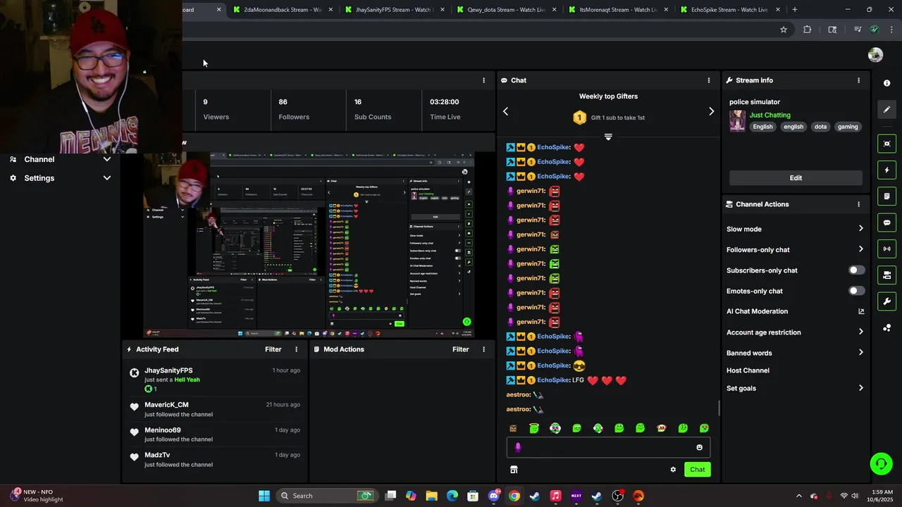
Task: Switch to EchoSpike Stream tab
Action: 730,10
